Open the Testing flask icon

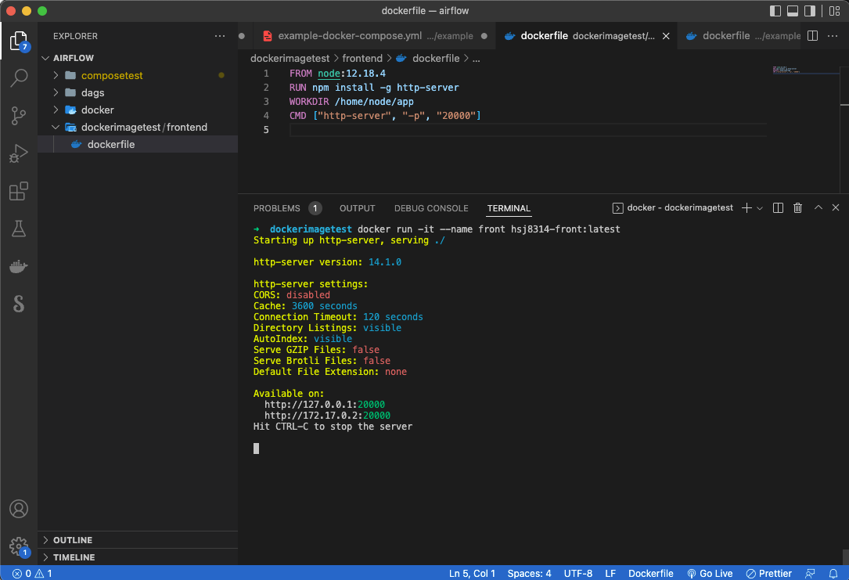click(19, 229)
